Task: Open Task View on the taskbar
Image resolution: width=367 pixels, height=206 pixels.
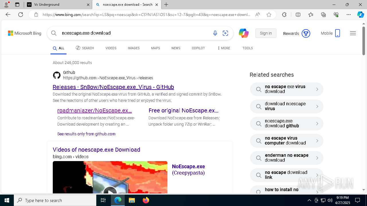Action: click(x=104, y=200)
